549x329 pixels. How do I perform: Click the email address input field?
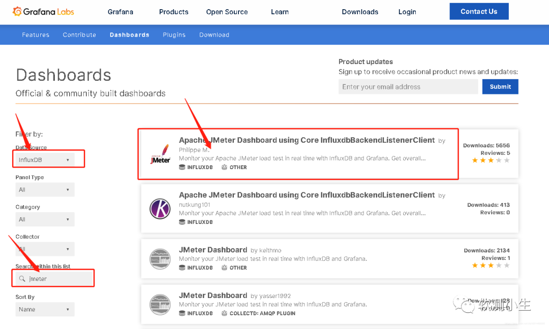pos(408,87)
